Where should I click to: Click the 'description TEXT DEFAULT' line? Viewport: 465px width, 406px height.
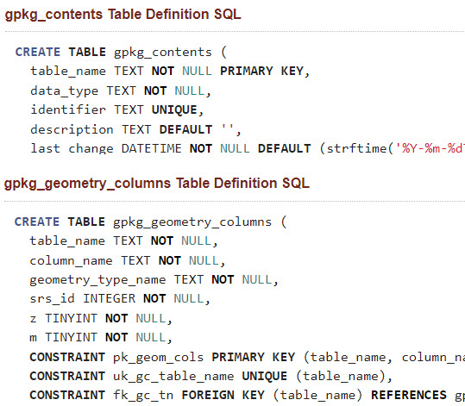click(135, 130)
